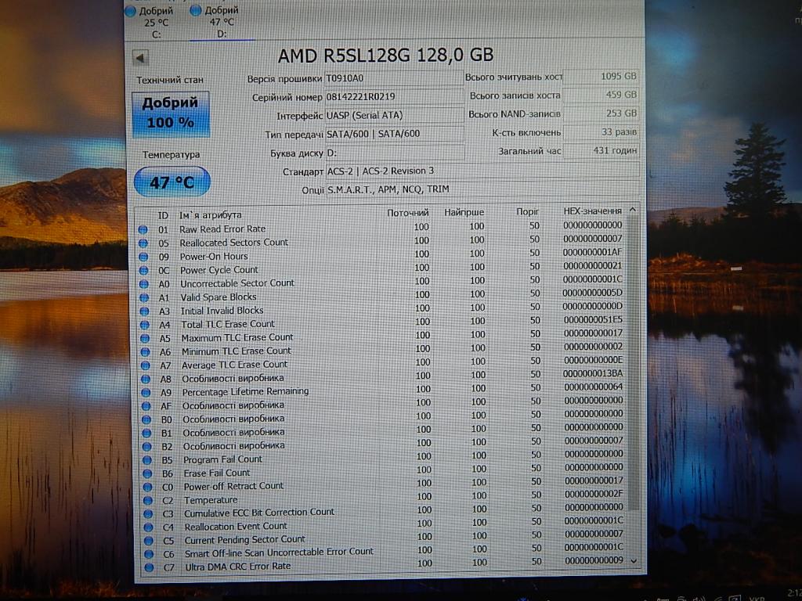Click the status icon for Program Fail Count
Image resolution: width=802 pixels, height=601 pixels.
click(x=146, y=460)
